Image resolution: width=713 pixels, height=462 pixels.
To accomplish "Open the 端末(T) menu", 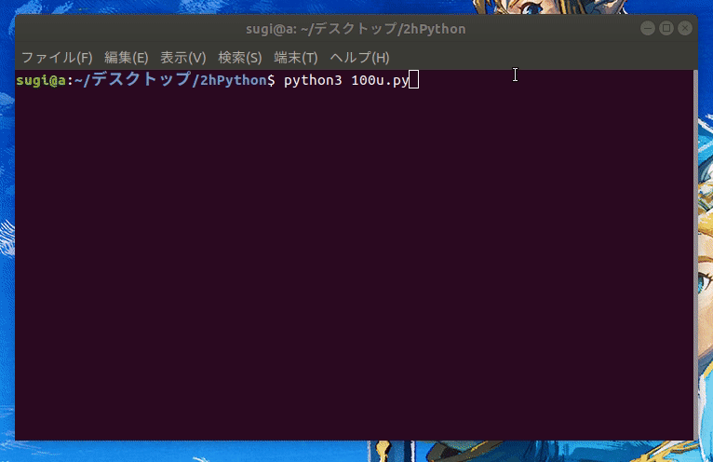I will coord(296,58).
